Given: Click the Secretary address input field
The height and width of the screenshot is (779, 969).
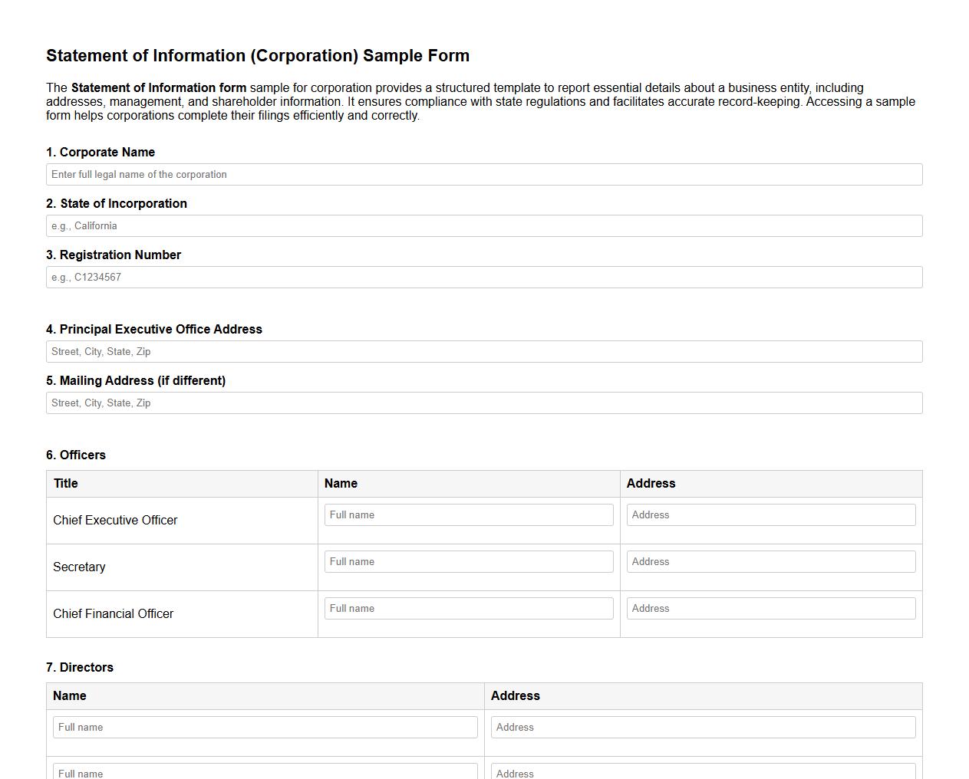Looking at the screenshot, I should click(x=770, y=561).
